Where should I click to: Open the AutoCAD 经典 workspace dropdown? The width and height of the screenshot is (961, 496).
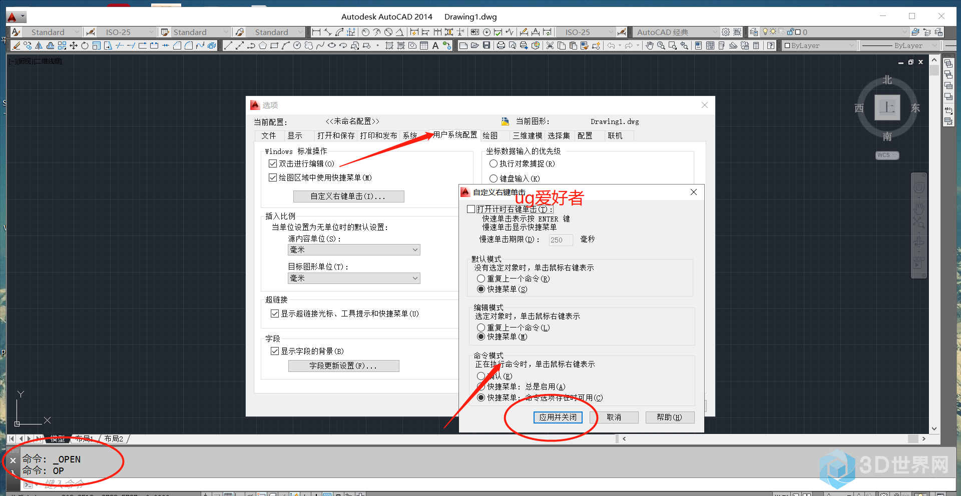coord(676,32)
